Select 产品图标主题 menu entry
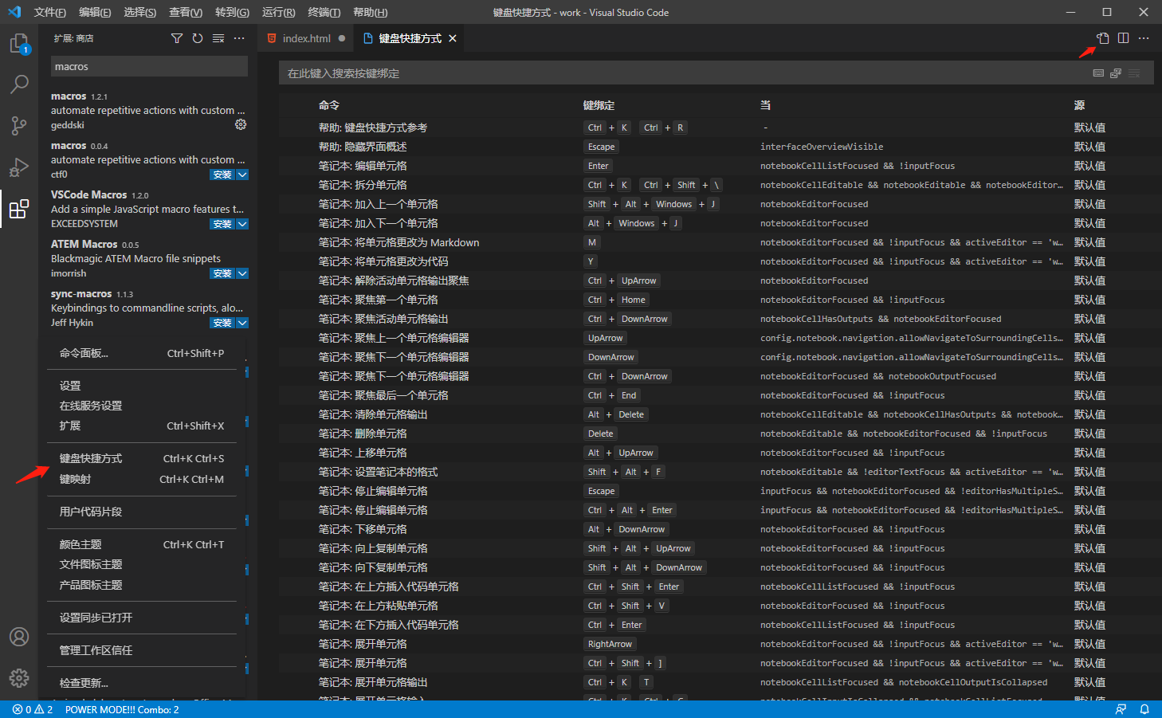This screenshot has height=718, width=1162. click(142, 585)
